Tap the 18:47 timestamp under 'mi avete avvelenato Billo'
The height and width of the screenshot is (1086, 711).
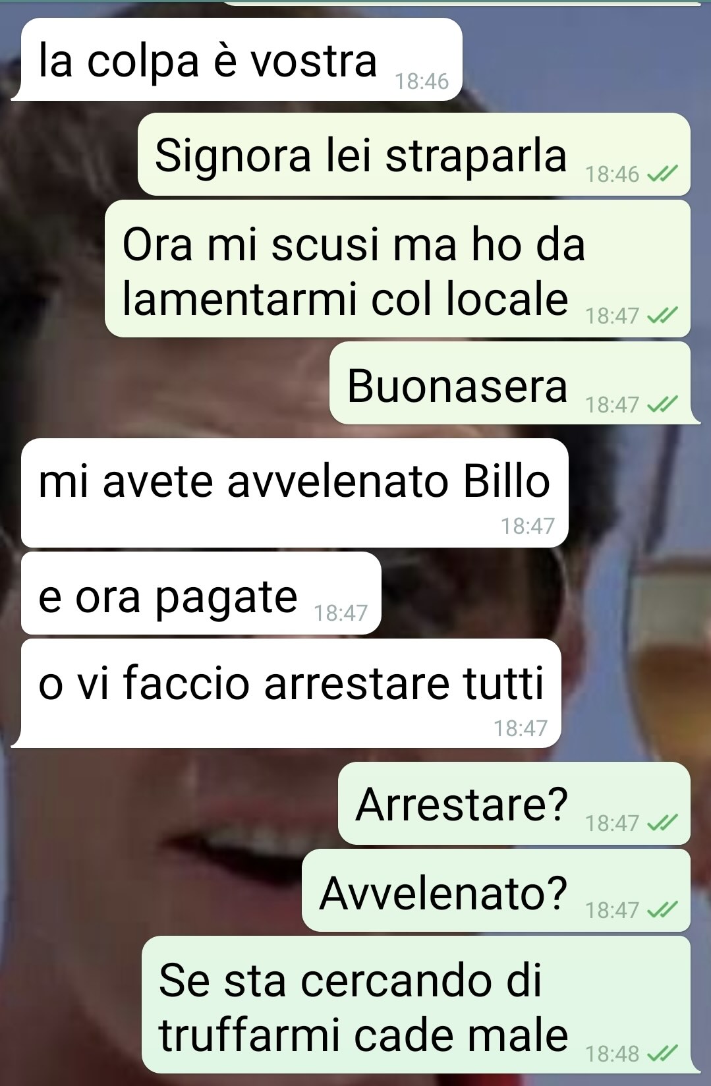coord(528,526)
